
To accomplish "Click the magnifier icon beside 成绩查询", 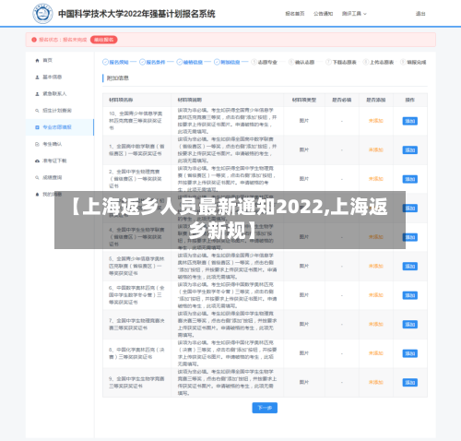I will point(37,177).
